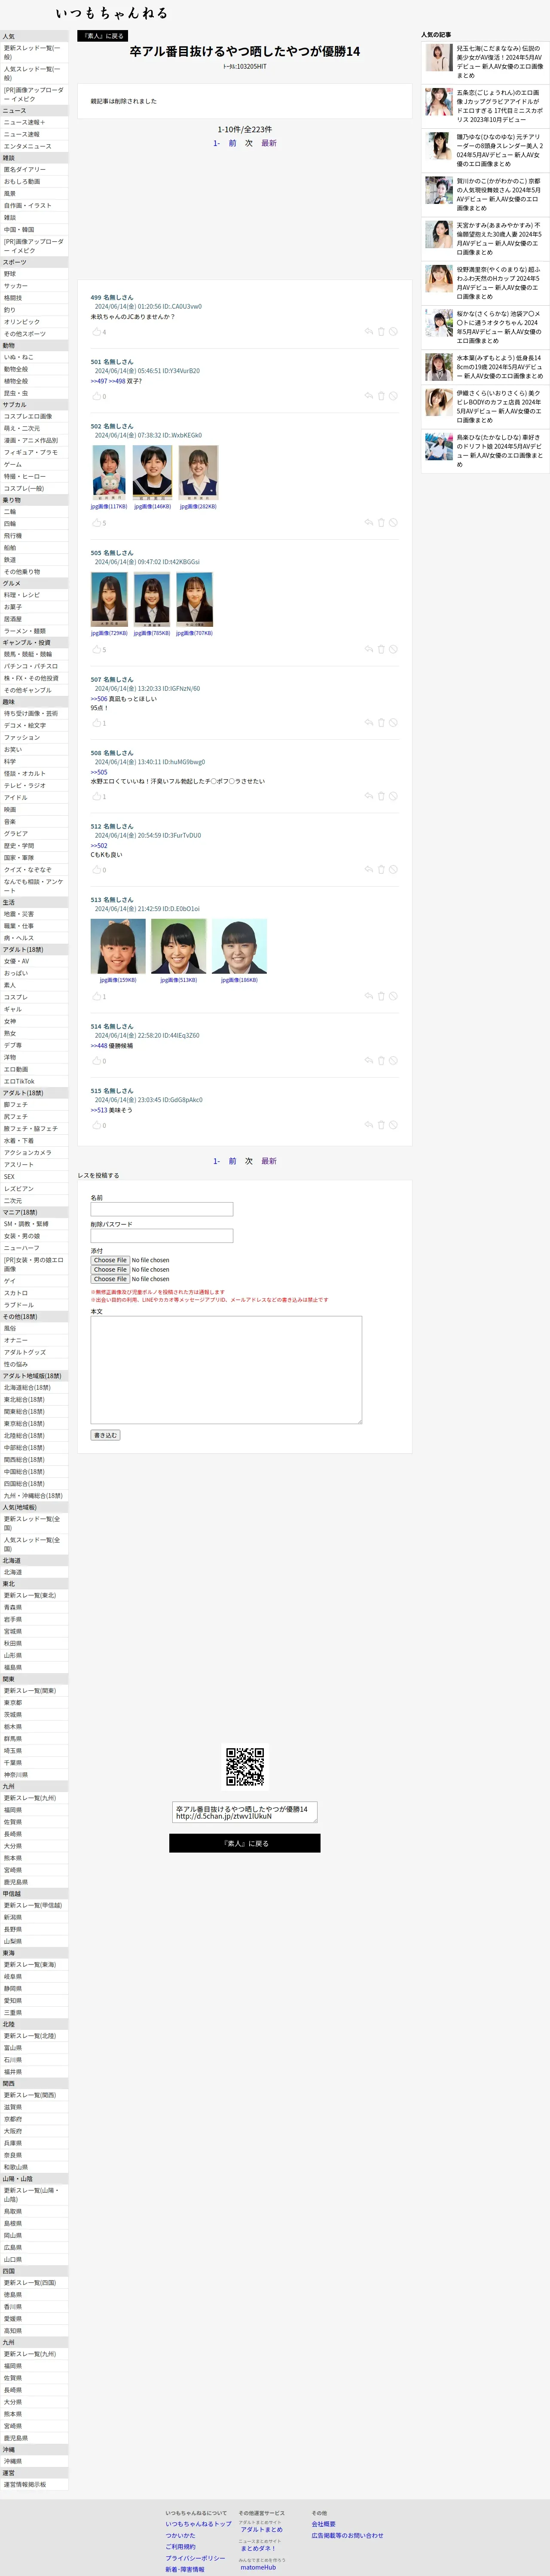Click top pagination 1- link
This screenshot has width=550, height=2576.
216,143
